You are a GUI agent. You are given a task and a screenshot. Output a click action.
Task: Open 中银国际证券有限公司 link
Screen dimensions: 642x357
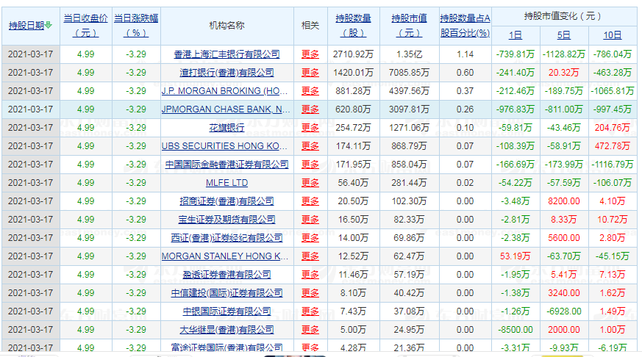(227, 311)
